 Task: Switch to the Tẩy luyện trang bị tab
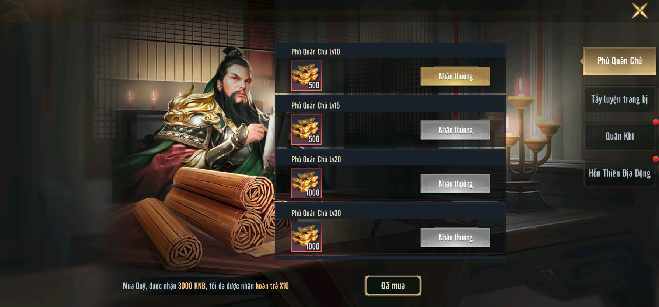tap(619, 99)
